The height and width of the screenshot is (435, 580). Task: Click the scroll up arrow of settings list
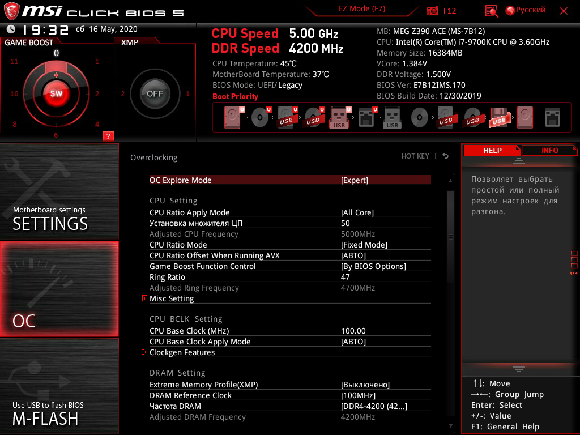[x=450, y=181]
